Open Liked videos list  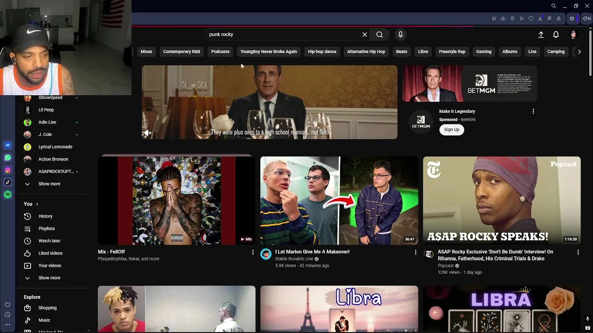tap(50, 253)
